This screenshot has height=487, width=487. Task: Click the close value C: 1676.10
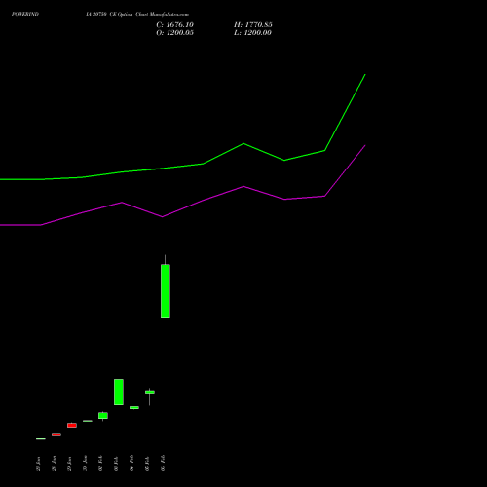tap(175, 24)
